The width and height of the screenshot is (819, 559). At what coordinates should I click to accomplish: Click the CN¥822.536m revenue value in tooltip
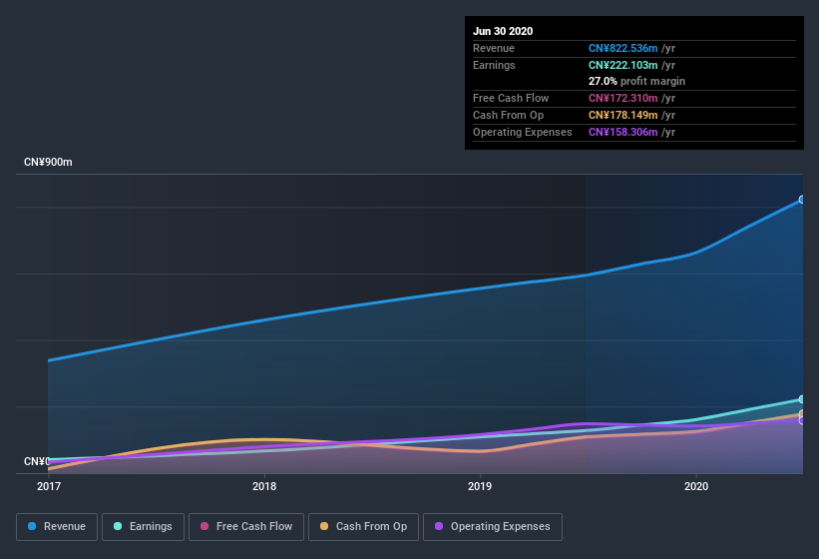point(622,48)
